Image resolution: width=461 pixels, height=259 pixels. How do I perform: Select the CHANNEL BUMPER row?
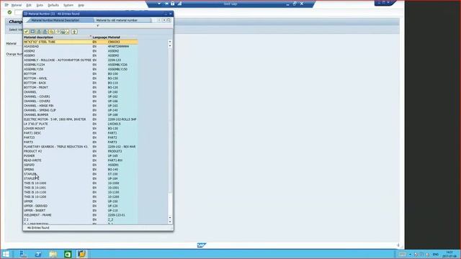tap(81, 115)
